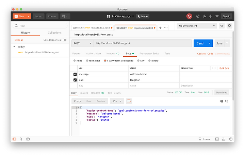Open the Tests request tab
245x156 pixels.
pos(167,53)
